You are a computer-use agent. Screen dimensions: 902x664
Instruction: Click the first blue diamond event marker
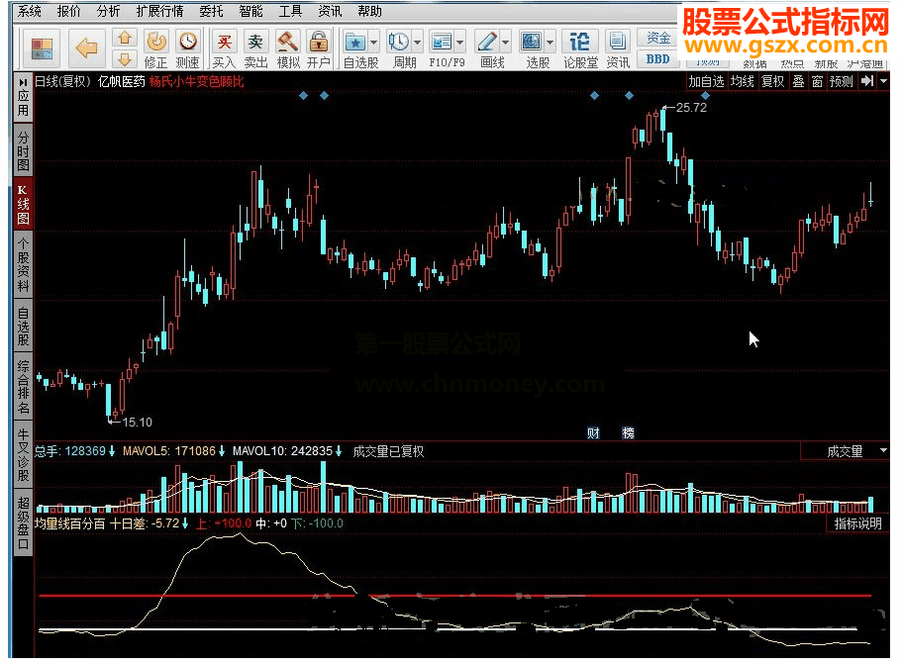(304, 95)
